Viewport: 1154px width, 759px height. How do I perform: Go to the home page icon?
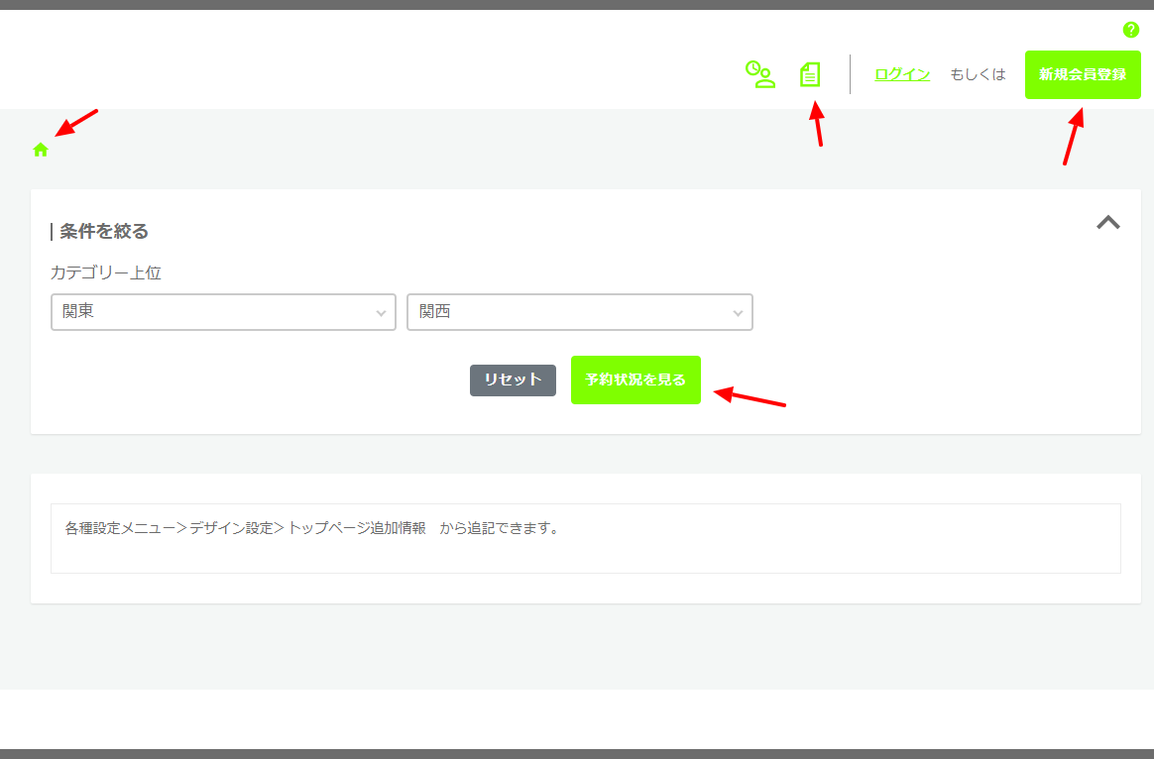(x=41, y=150)
